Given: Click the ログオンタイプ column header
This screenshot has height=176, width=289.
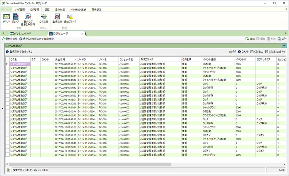Looking at the screenshot, I should pyautogui.click(x=266, y=60).
